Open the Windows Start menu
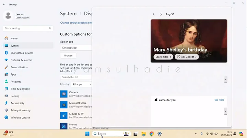This screenshot has width=247, height=138. click(87, 134)
